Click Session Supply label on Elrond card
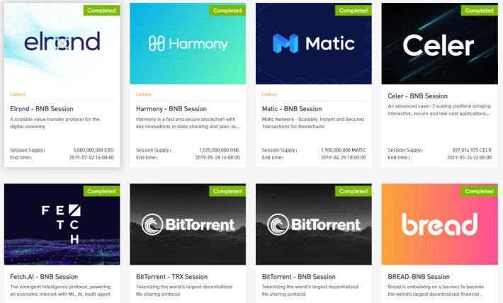503x303 pixels. click(x=28, y=150)
